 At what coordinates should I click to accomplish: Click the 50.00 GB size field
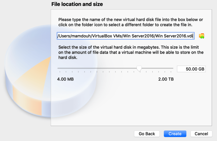point(191,69)
